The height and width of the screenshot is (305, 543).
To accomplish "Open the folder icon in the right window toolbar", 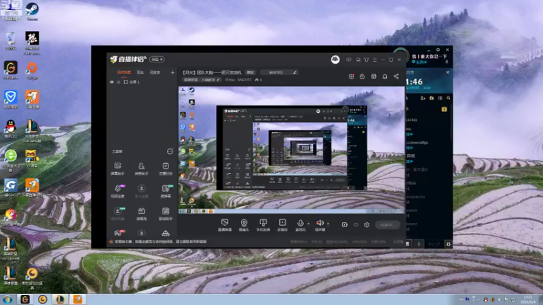I will click(x=432, y=98).
